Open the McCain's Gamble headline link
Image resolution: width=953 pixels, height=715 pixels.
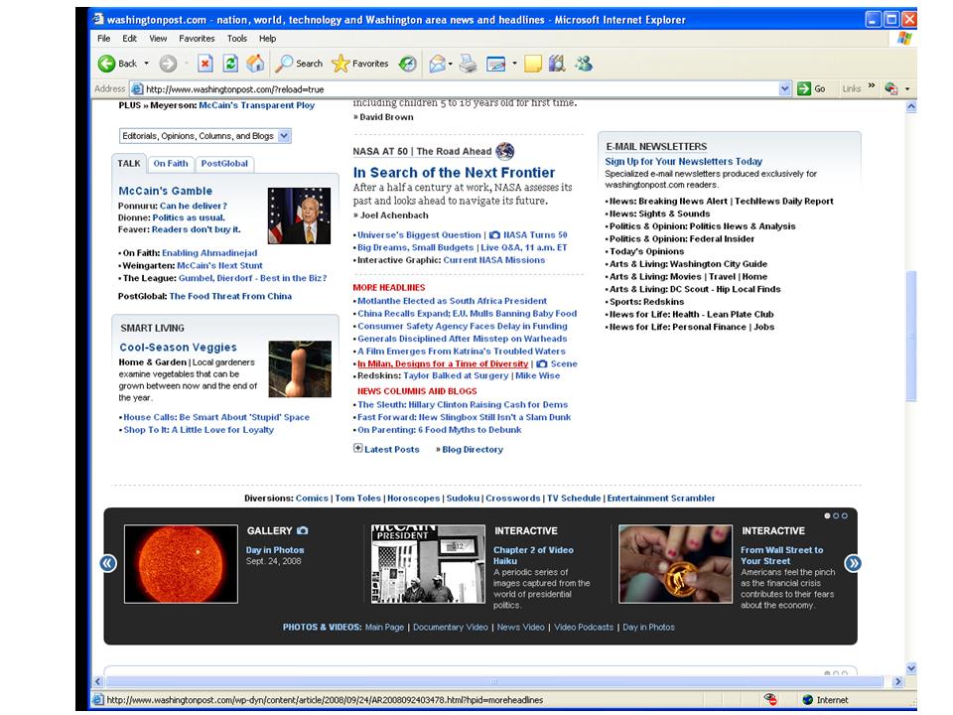coord(166,191)
